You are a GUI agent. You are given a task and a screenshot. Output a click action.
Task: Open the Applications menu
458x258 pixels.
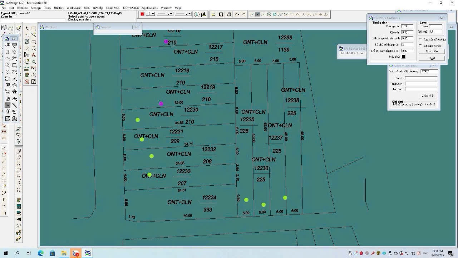coord(149,8)
